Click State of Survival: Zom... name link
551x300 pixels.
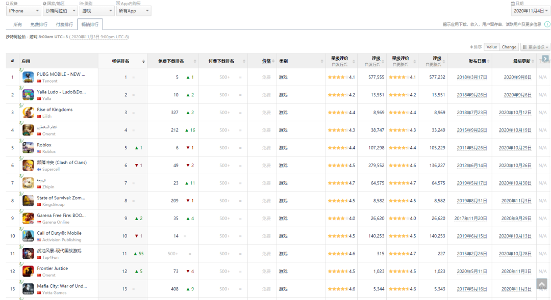pyautogui.click(x=61, y=198)
